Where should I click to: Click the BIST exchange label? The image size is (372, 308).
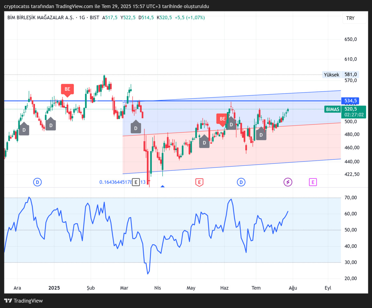94,18
